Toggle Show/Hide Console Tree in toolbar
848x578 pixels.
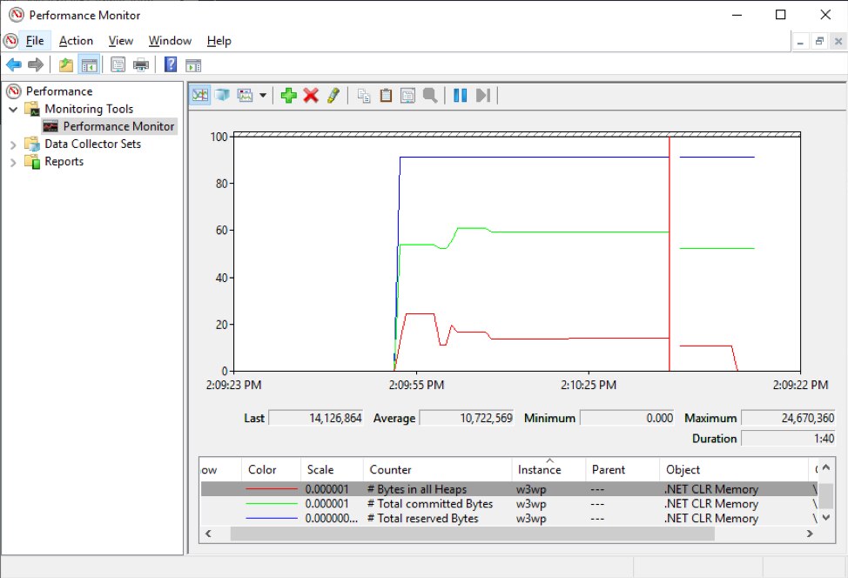tap(88, 64)
